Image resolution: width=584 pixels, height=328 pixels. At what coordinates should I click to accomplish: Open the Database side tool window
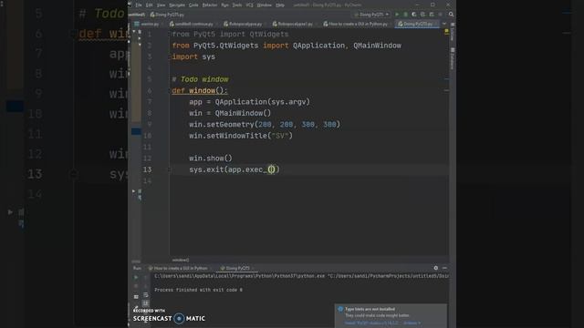(x=453, y=58)
